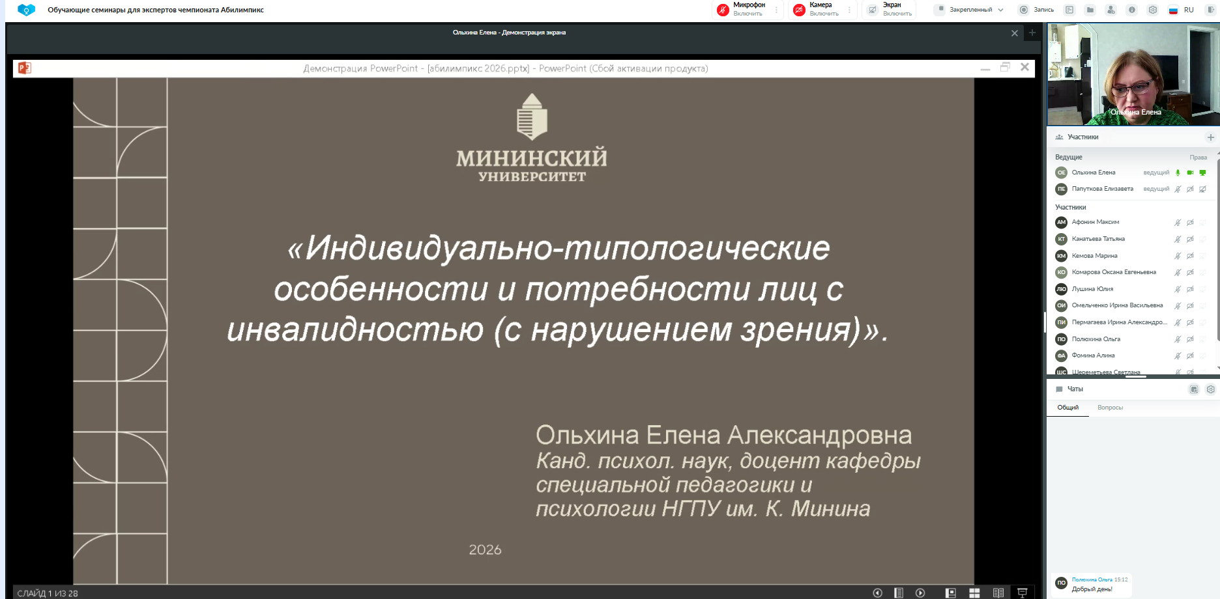The width and height of the screenshot is (1220, 599).
Task: Change language via RU flag selector
Action: coord(1181,10)
